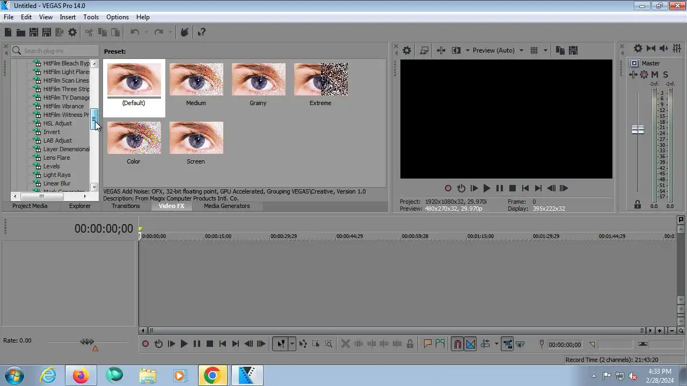Open Master FX insert icon

click(634, 75)
